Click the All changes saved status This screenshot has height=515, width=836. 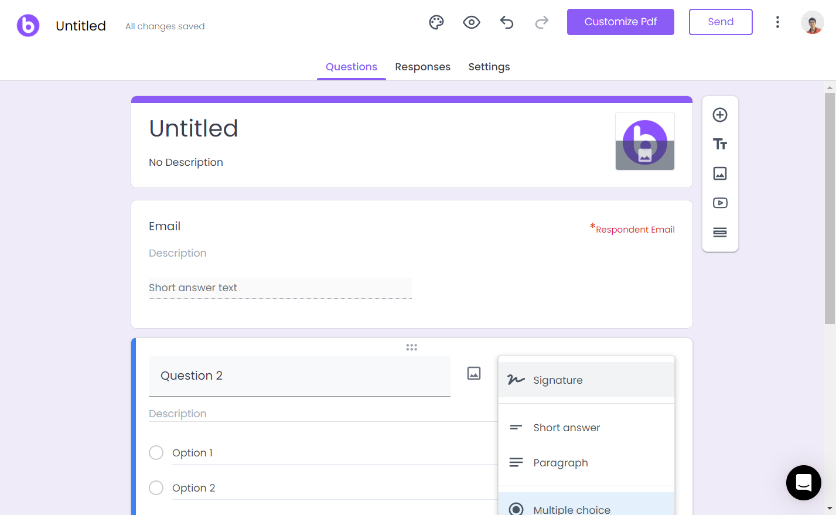[x=165, y=26]
